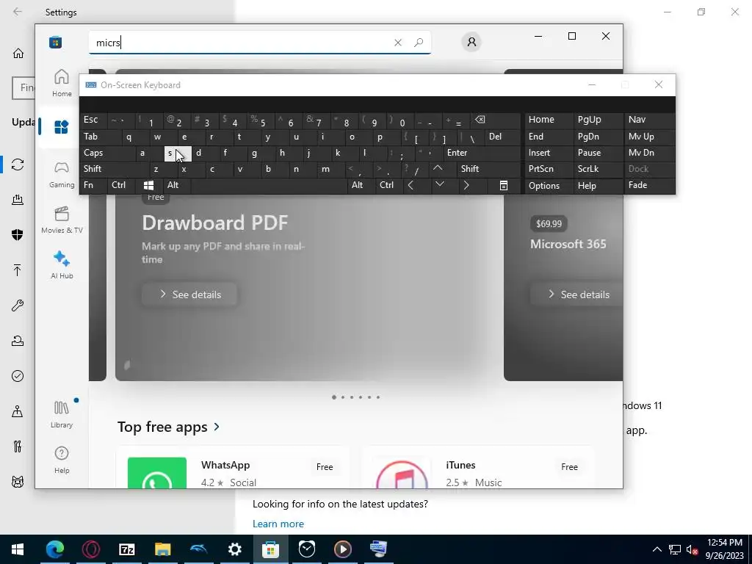Select first carousel page dot

pos(334,397)
